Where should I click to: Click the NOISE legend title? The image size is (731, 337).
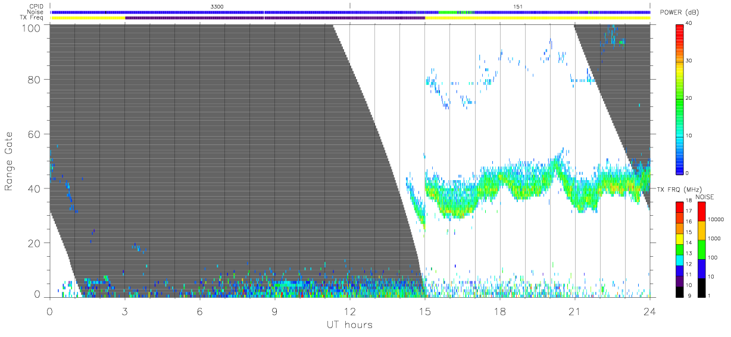click(x=705, y=197)
